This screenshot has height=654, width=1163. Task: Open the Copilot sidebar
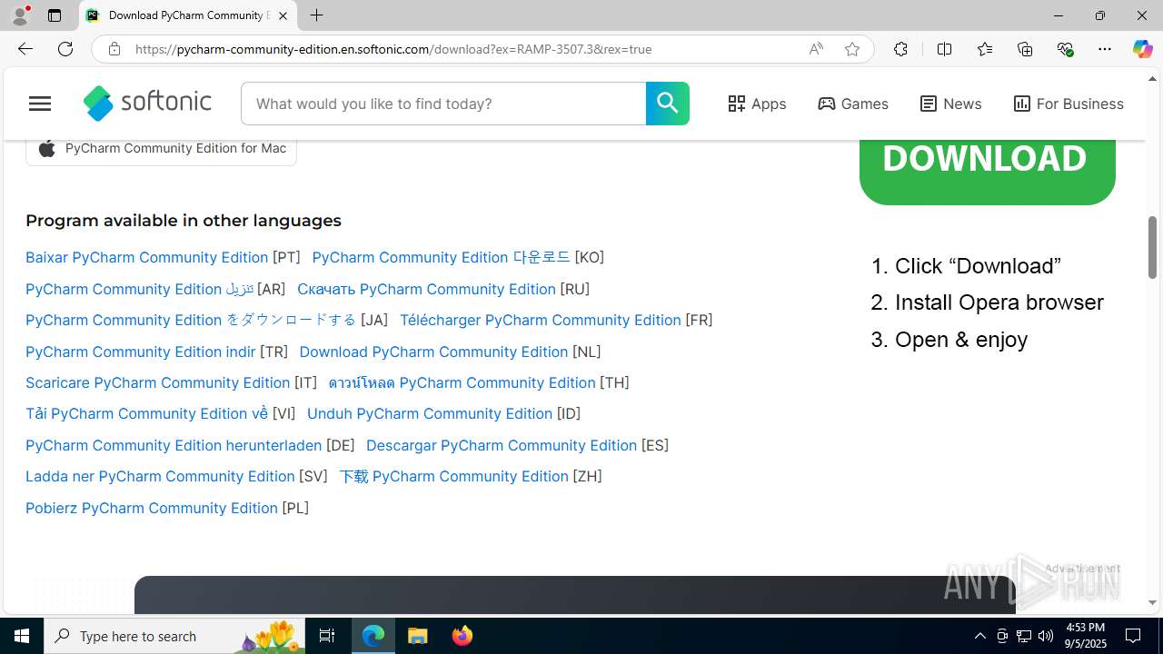tap(1142, 49)
